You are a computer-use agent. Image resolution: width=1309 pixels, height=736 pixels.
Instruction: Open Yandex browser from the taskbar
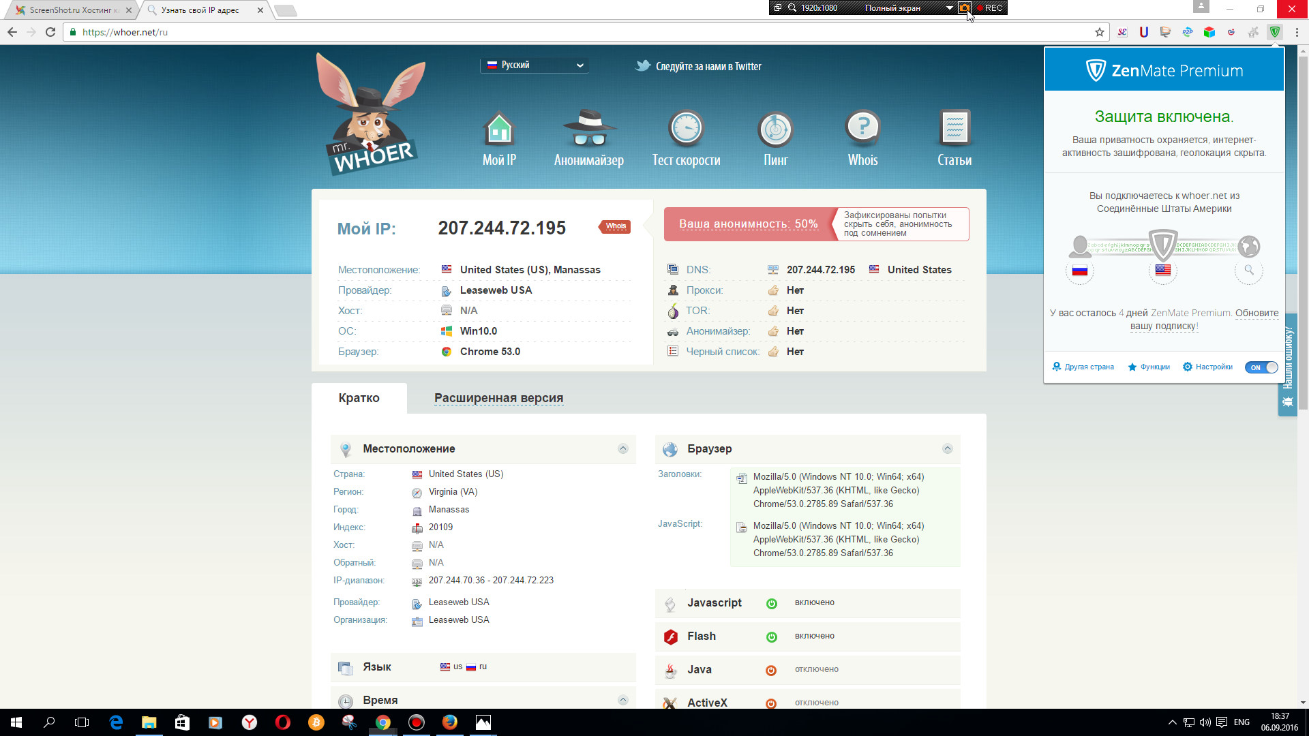250,722
